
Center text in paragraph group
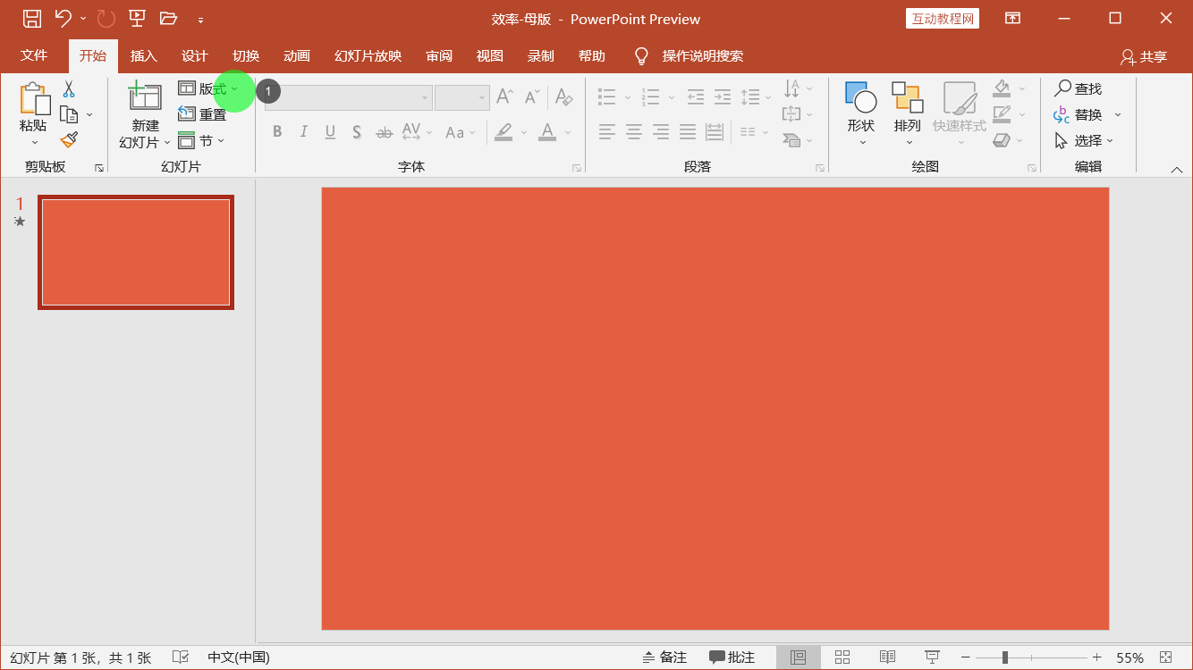[634, 132]
